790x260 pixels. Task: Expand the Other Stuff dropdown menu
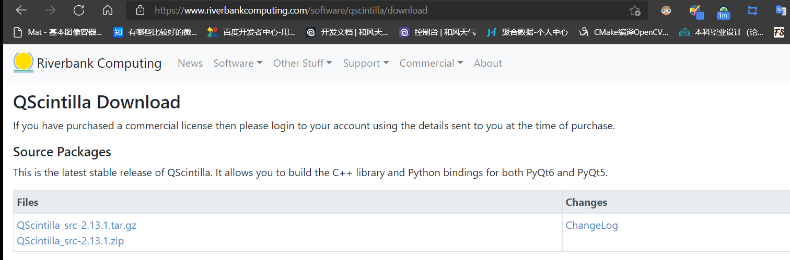tap(303, 63)
